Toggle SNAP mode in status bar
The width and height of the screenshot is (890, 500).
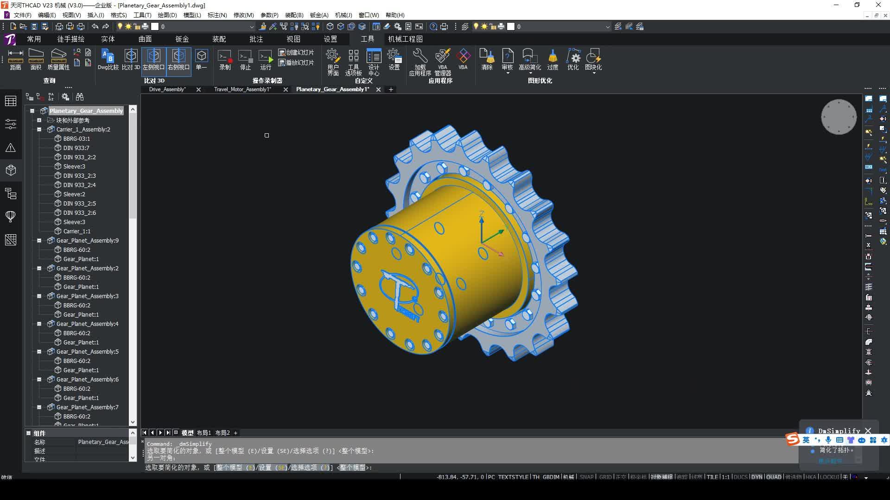[x=586, y=477]
